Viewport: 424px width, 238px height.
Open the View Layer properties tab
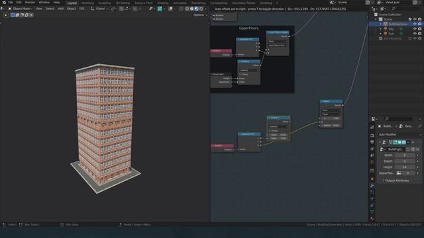pyautogui.click(x=372, y=149)
